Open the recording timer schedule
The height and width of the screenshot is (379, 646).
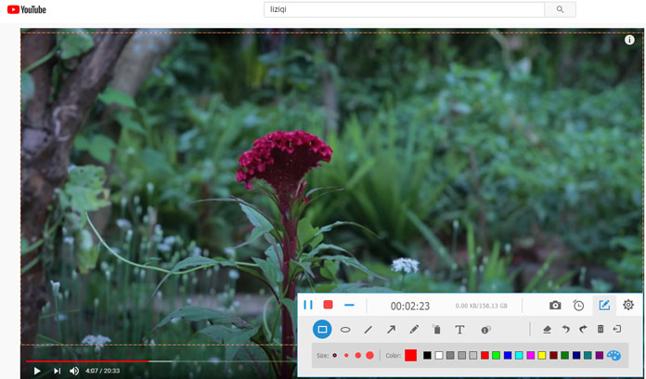579,305
